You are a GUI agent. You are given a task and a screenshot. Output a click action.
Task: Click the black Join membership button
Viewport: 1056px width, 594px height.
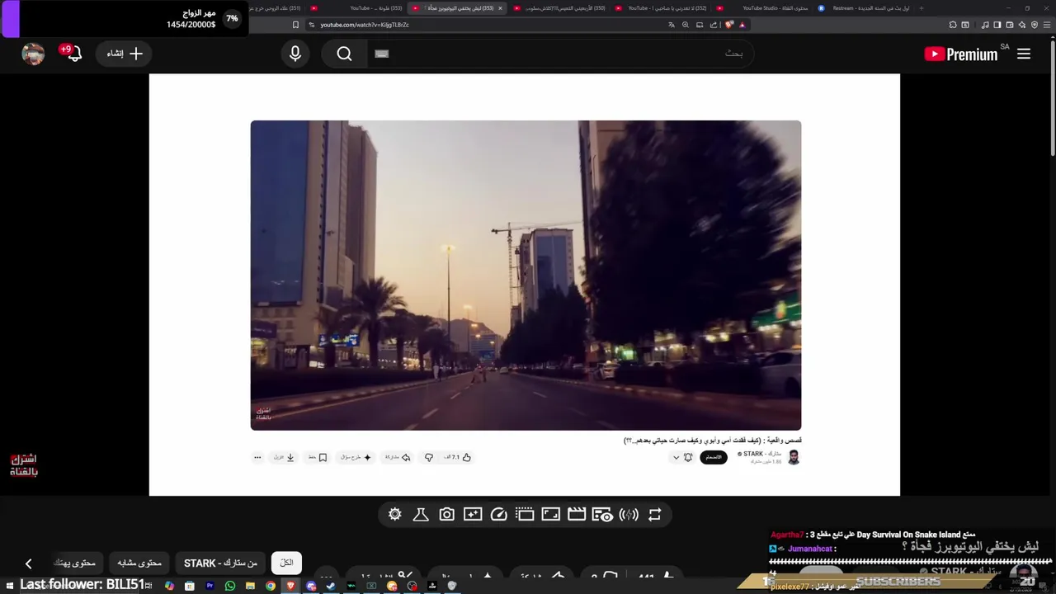coord(714,457)
